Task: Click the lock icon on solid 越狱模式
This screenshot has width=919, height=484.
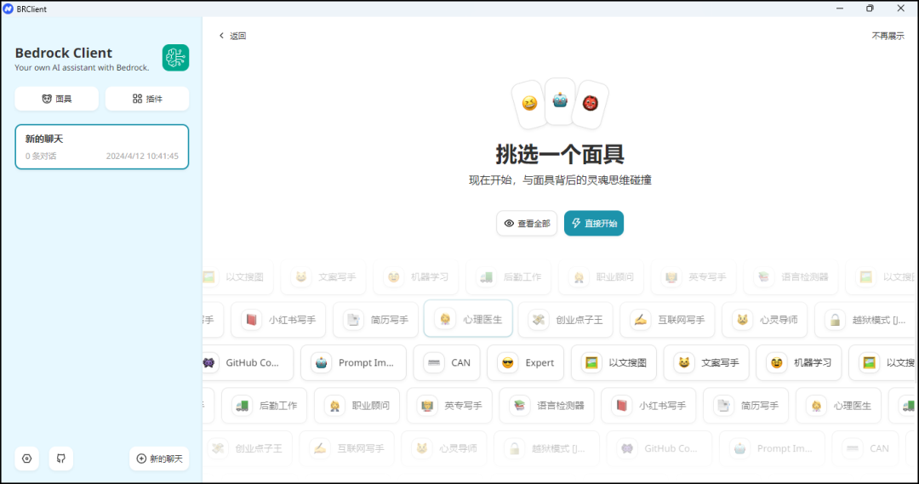Action: pyautogui.click(x=835, y=319)
